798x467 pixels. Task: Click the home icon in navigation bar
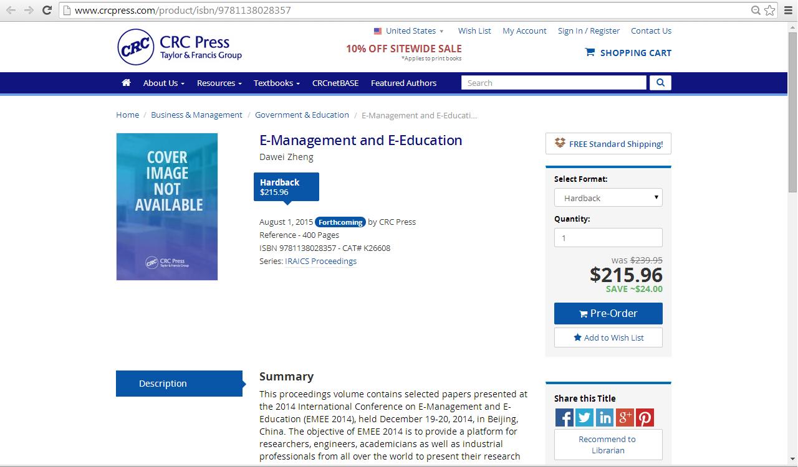(127, 83)
